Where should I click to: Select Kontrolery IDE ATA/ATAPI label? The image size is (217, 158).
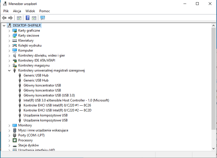[37, 60]
